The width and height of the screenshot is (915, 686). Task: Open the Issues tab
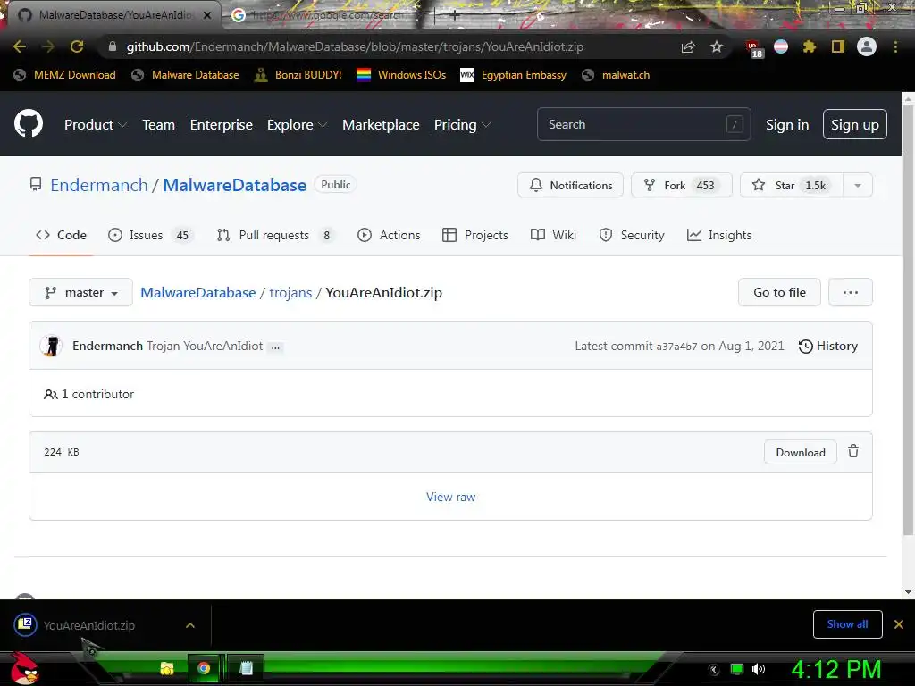pos(149,235)
